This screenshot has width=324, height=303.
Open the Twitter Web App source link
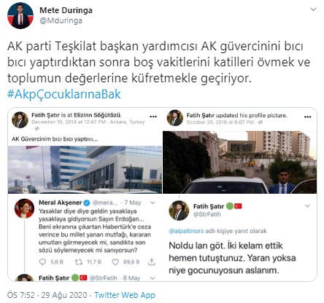click(x=125, y=295)
